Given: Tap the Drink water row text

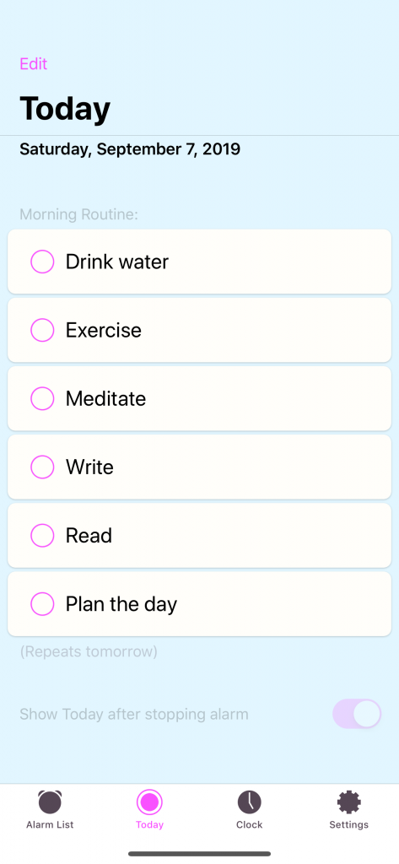Looking at the screenshot, I should tap(117, 262).
